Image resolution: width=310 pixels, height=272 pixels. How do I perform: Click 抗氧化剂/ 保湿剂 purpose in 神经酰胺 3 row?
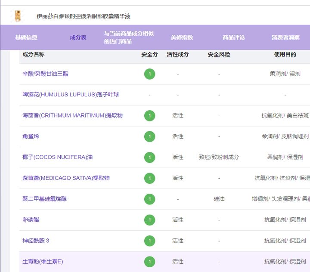pos(285,241)
